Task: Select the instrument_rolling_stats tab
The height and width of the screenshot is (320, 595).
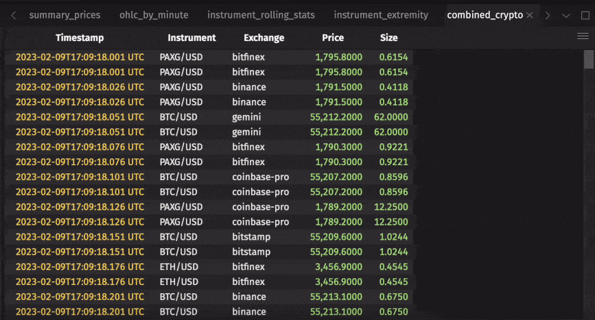Action: pos(261,15)
